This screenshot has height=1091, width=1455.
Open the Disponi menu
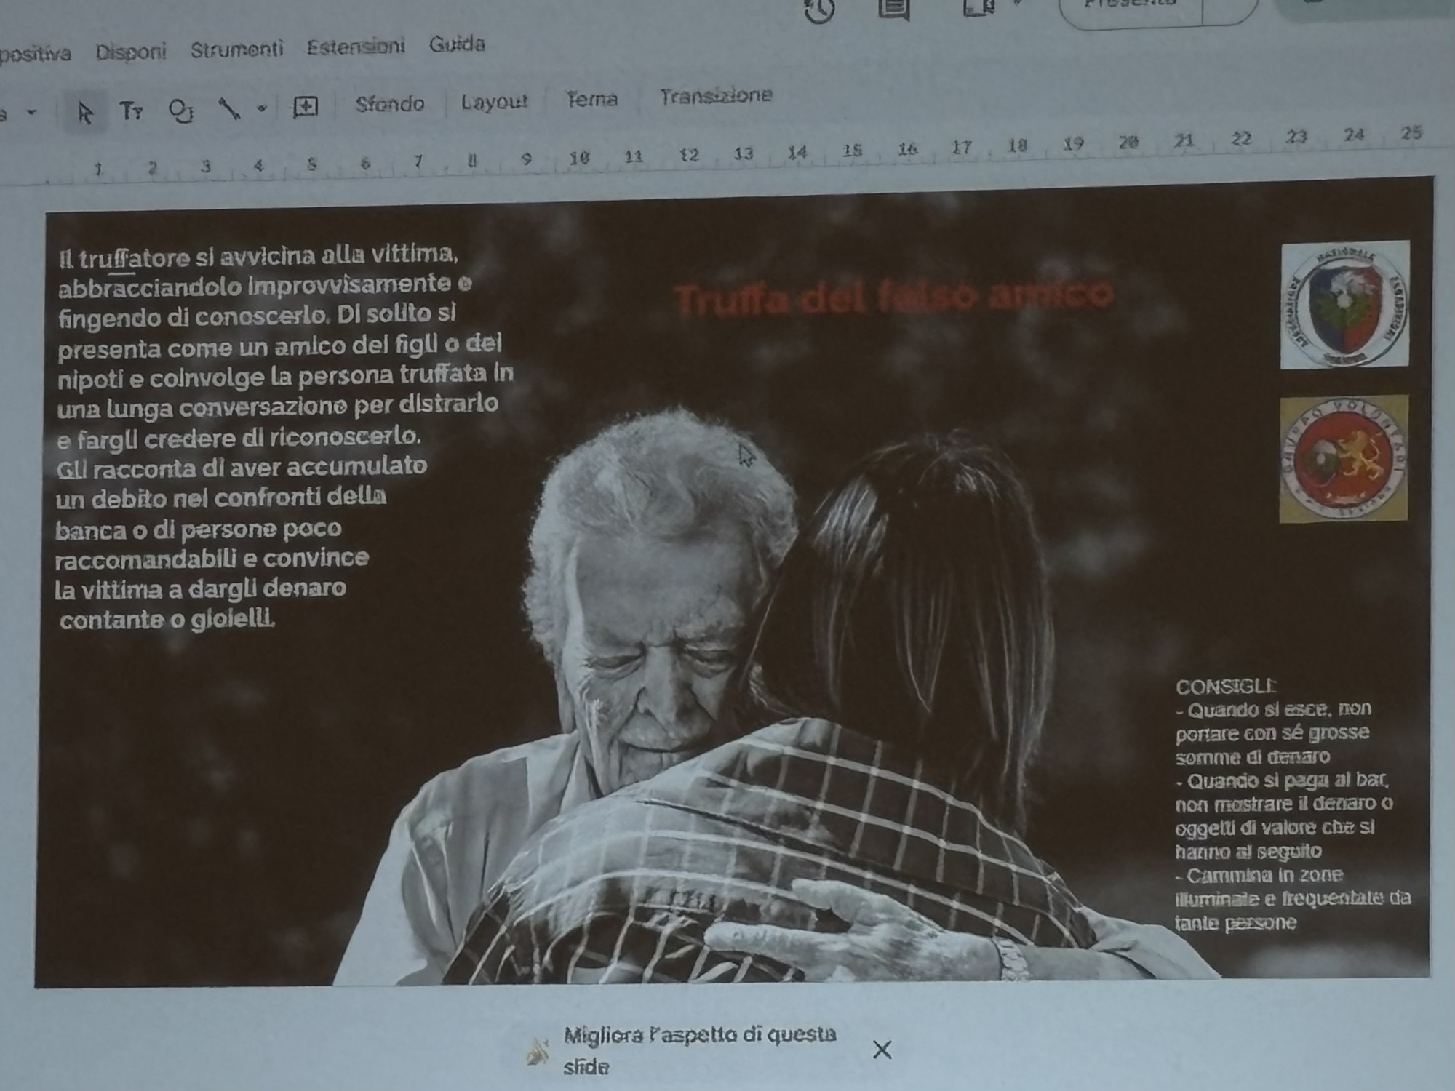131,52
